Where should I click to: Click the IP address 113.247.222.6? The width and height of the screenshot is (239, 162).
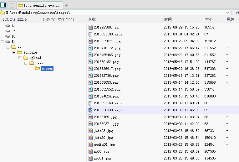pyautogui.click(x=14, y=19)
